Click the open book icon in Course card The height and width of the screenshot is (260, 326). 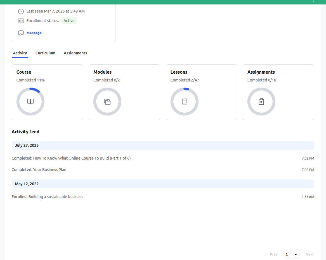coord(30,102)
